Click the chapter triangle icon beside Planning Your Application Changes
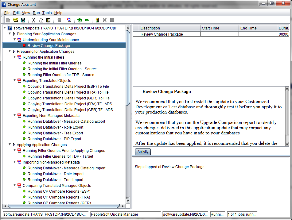The height and width of the screenshot is (220, 292). [x=14, y=34]
